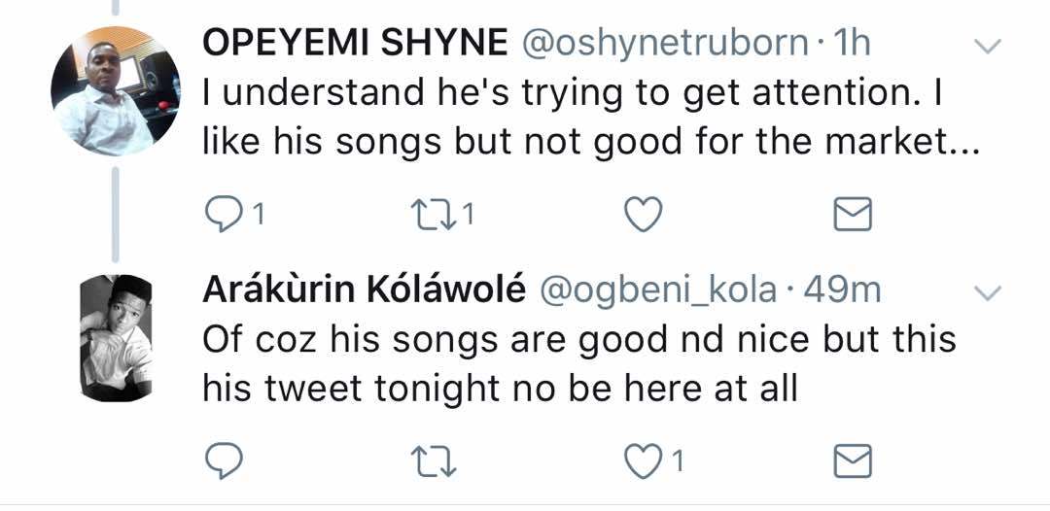Expand the options chevron on Kóláwolé's tweet

click(x=987, y=292)
